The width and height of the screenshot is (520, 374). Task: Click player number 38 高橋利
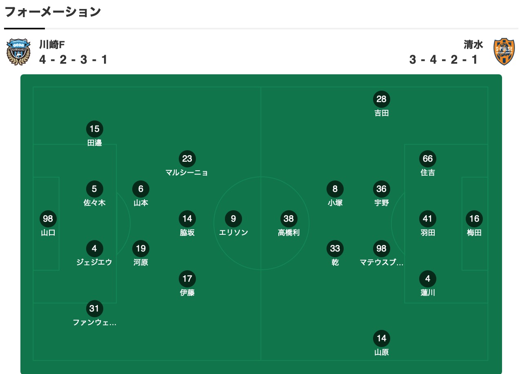pos(289,219)
